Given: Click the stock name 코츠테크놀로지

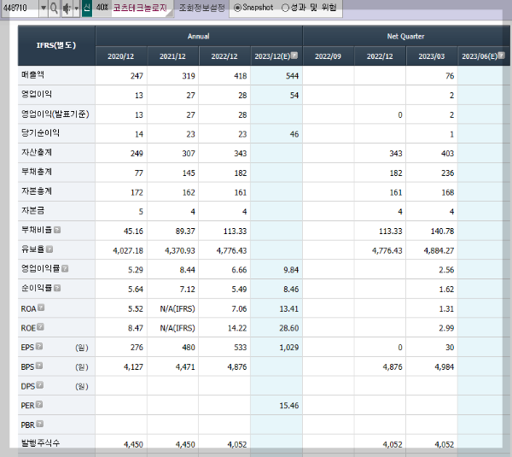Looking at the screenshot, I should 140,8.
